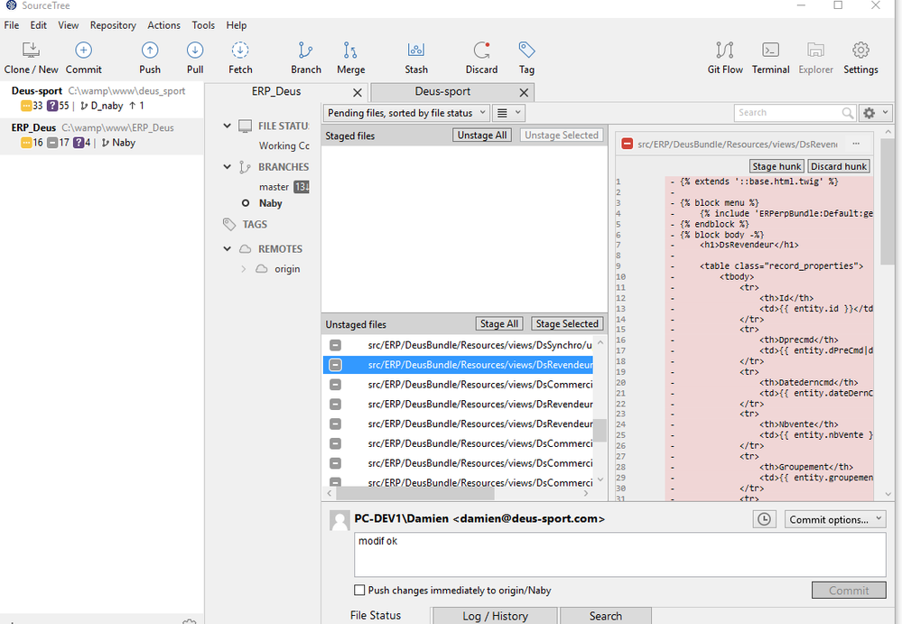Click red removed-file icon in diff header
Screen dimensions: 902x624
coord(627,144)
